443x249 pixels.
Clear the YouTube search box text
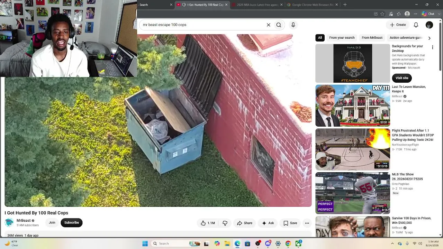pyautogui.click(x=268, y=25)
